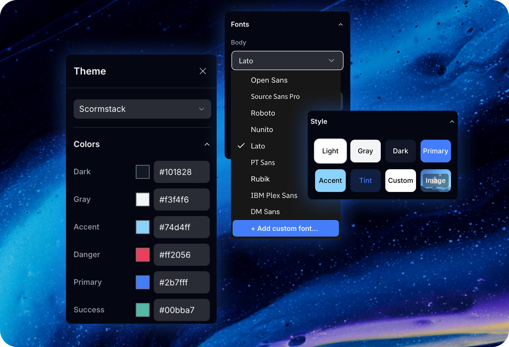Select the Accent style button
The image size is (509, 347).
(330, 181)
